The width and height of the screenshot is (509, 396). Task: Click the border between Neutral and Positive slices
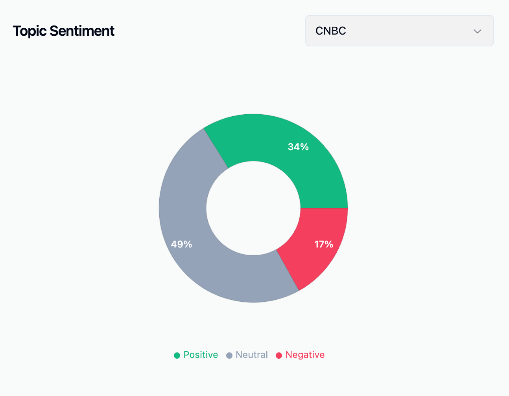[216, 148]
